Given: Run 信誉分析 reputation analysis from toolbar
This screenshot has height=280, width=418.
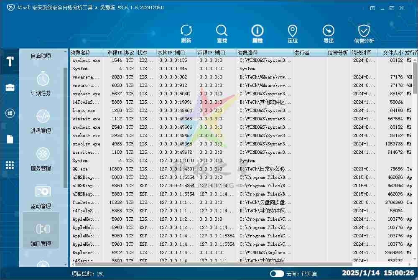Looking at the screenshot, I should point(364,33).
